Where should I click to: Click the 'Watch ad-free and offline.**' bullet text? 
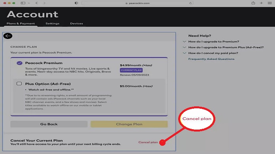(51, 90)
